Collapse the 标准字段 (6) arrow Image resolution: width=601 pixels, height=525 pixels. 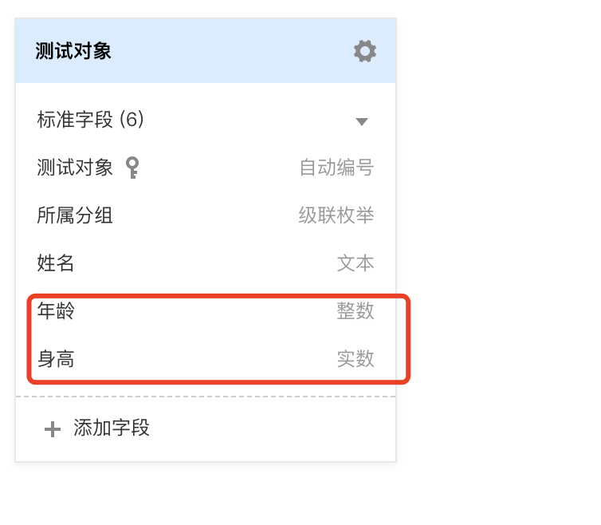click(x=361, y=121)
